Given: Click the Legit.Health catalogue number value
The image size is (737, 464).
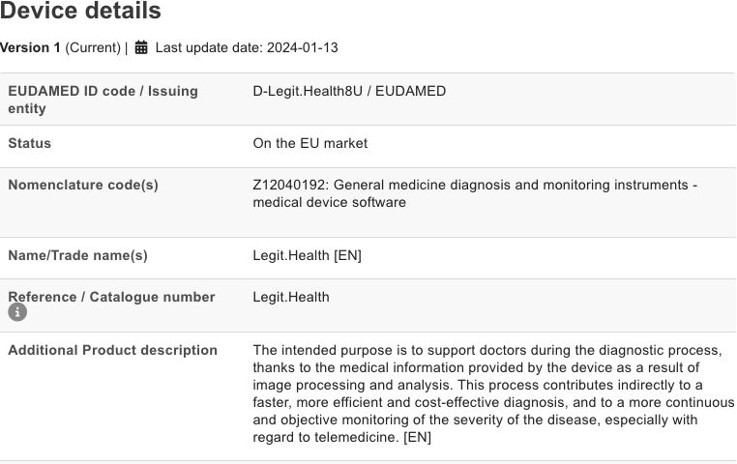Looking at the screenshot, I should pos(291,297).
